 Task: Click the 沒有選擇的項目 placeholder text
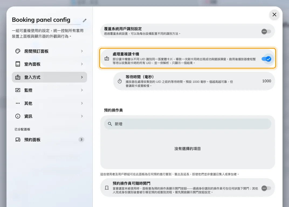[x=187, y=149]
